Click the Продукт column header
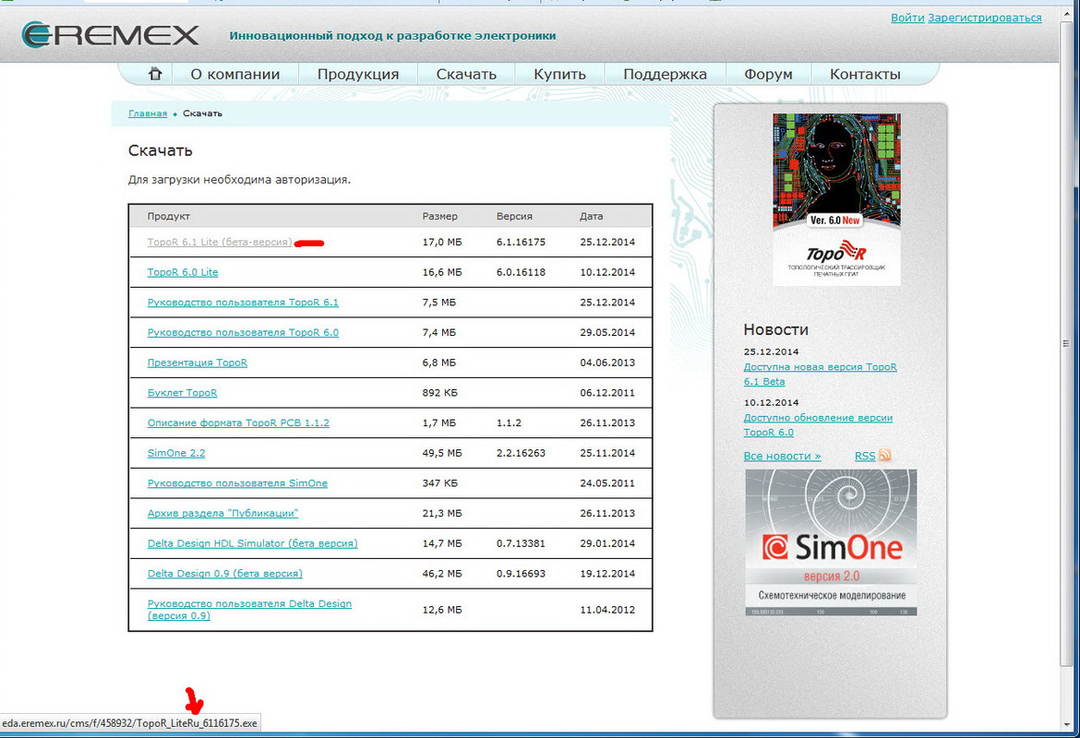 tap(169, 216)
